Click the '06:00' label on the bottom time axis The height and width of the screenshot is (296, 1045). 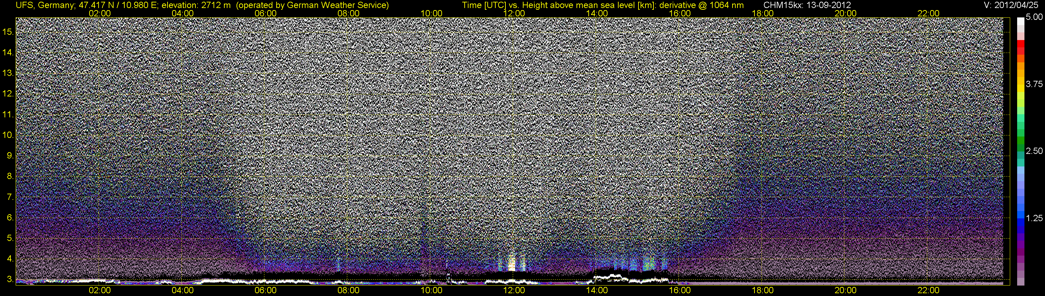[266, 290]
